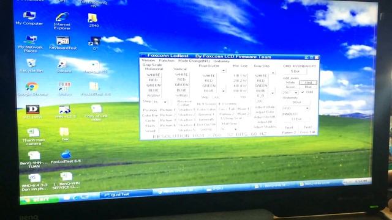Click BLUE under Gray Scale Vertical
Image resolution: width=392 pixels, height=220 pixels.
[181, 90]
